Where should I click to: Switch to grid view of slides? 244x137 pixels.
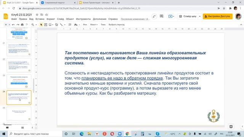click(22, 127)
